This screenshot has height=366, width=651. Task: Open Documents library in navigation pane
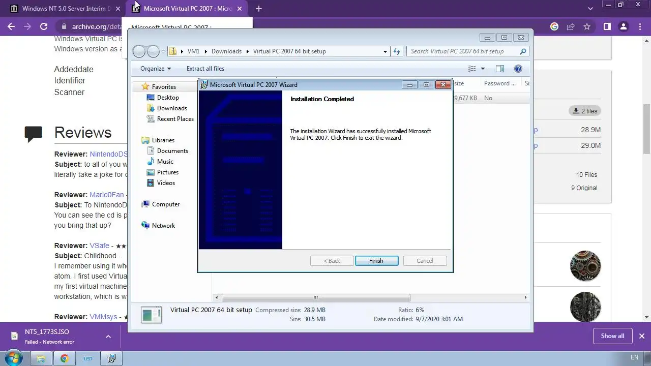(172, 151)
